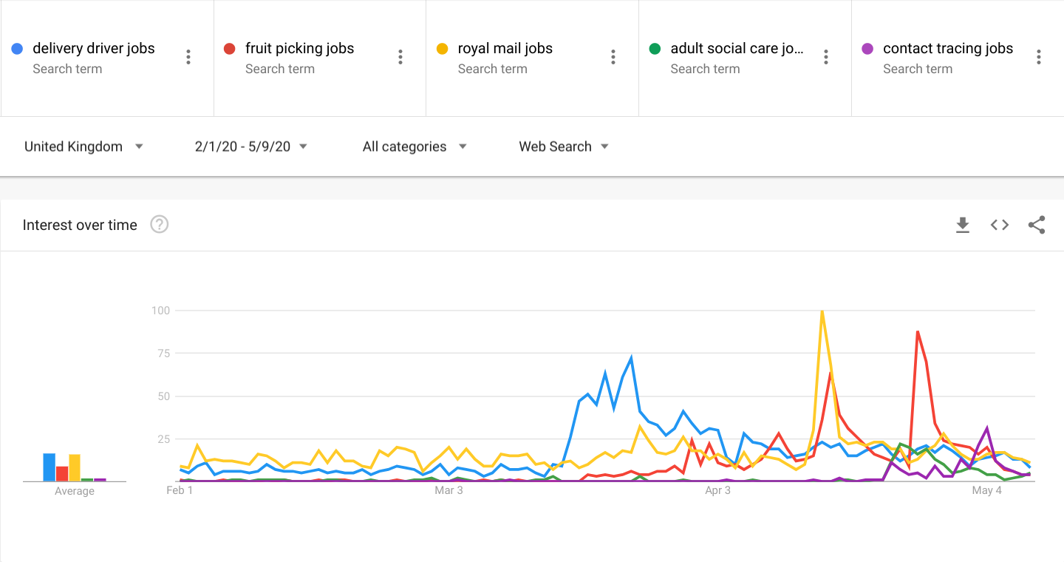Viewport: 1064px width, 562px height.
Task: Show help for Interest over time
Action: coord(160,224)
